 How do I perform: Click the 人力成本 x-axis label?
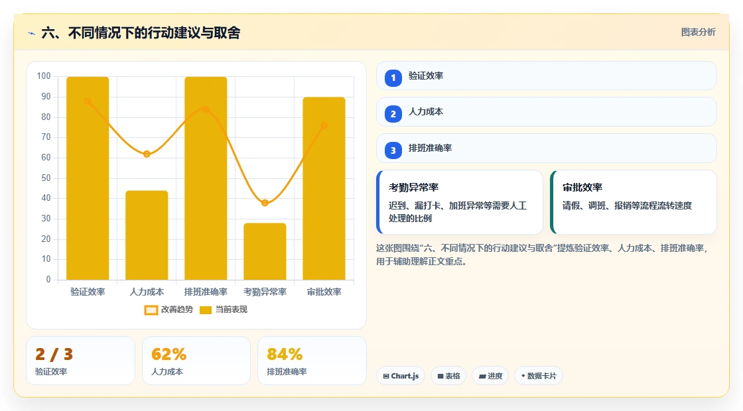tap(147, 292)
